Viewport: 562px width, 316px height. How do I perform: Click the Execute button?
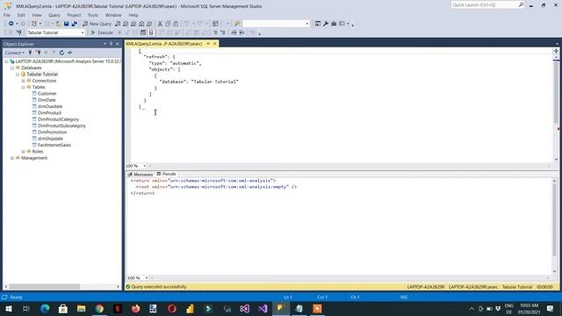pyautogui.click(x=102, y=32)
